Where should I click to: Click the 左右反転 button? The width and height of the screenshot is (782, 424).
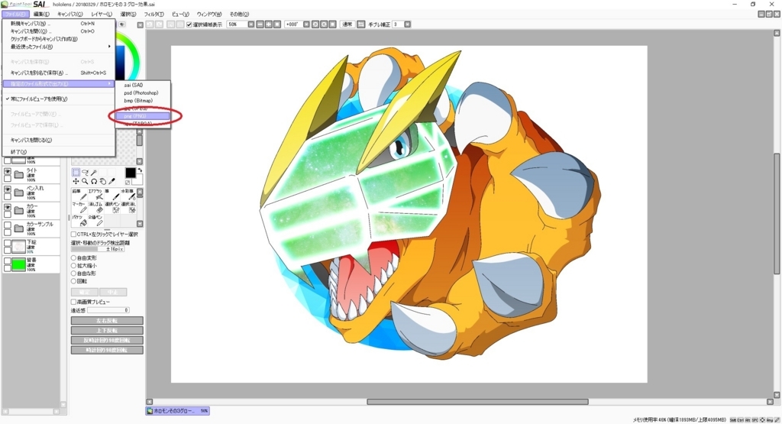click(107, 321)
